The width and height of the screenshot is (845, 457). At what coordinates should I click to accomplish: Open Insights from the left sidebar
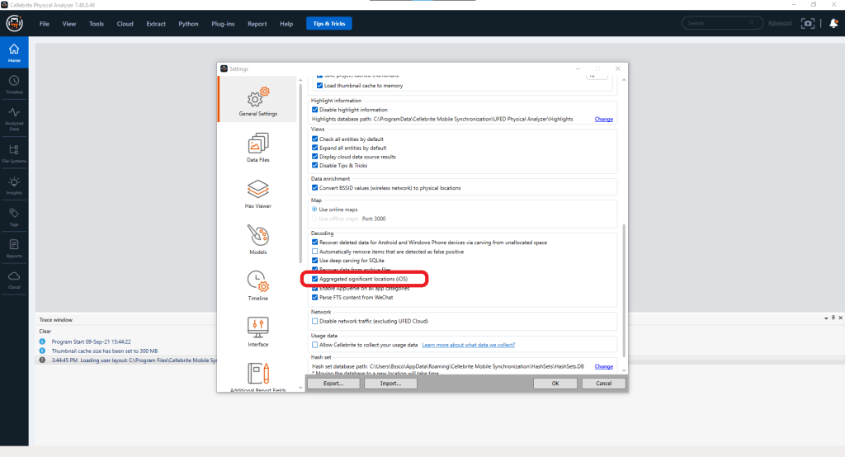(14, 186)
